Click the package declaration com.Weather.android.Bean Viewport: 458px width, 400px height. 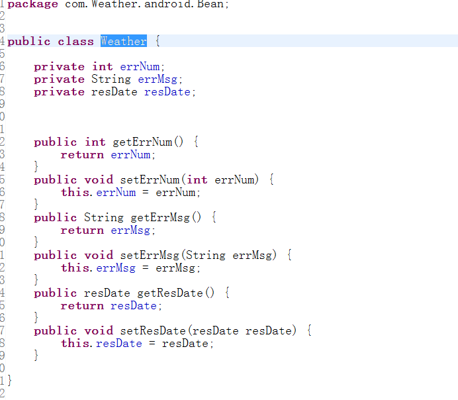[147, 4]
